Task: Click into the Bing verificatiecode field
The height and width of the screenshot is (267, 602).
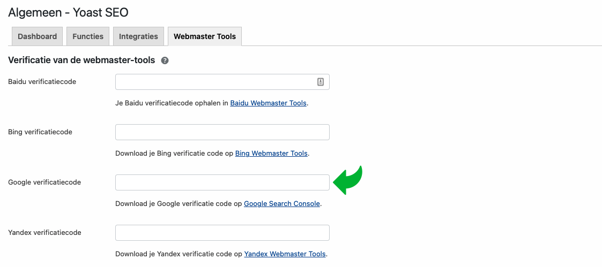Action: click(222, 132)
